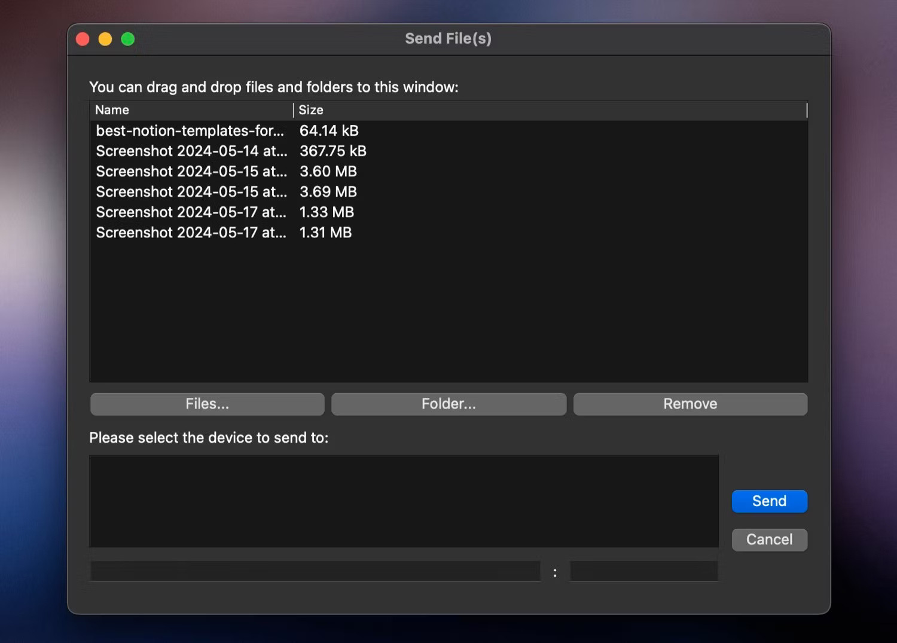Select the last file Screenshot 2024-05-17
The height and width of the screenshot is (643, 897).
tap(191, 233)
